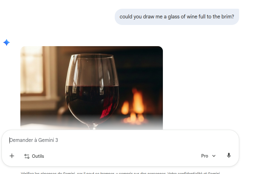Viewport: 267px width, 174px height.
Task: Focus the "Demander à Gemini 3" prompt field
Action: tap(120, 140)
